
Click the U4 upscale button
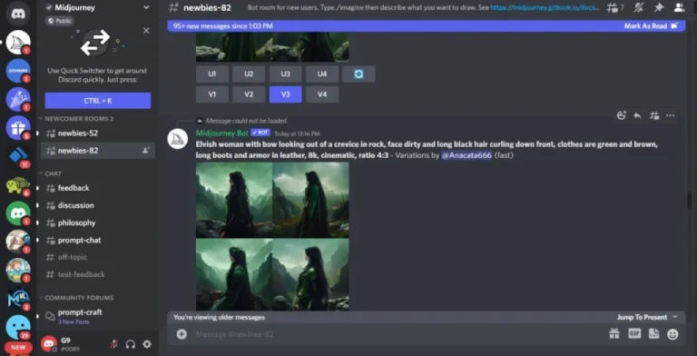coord(322,74)
